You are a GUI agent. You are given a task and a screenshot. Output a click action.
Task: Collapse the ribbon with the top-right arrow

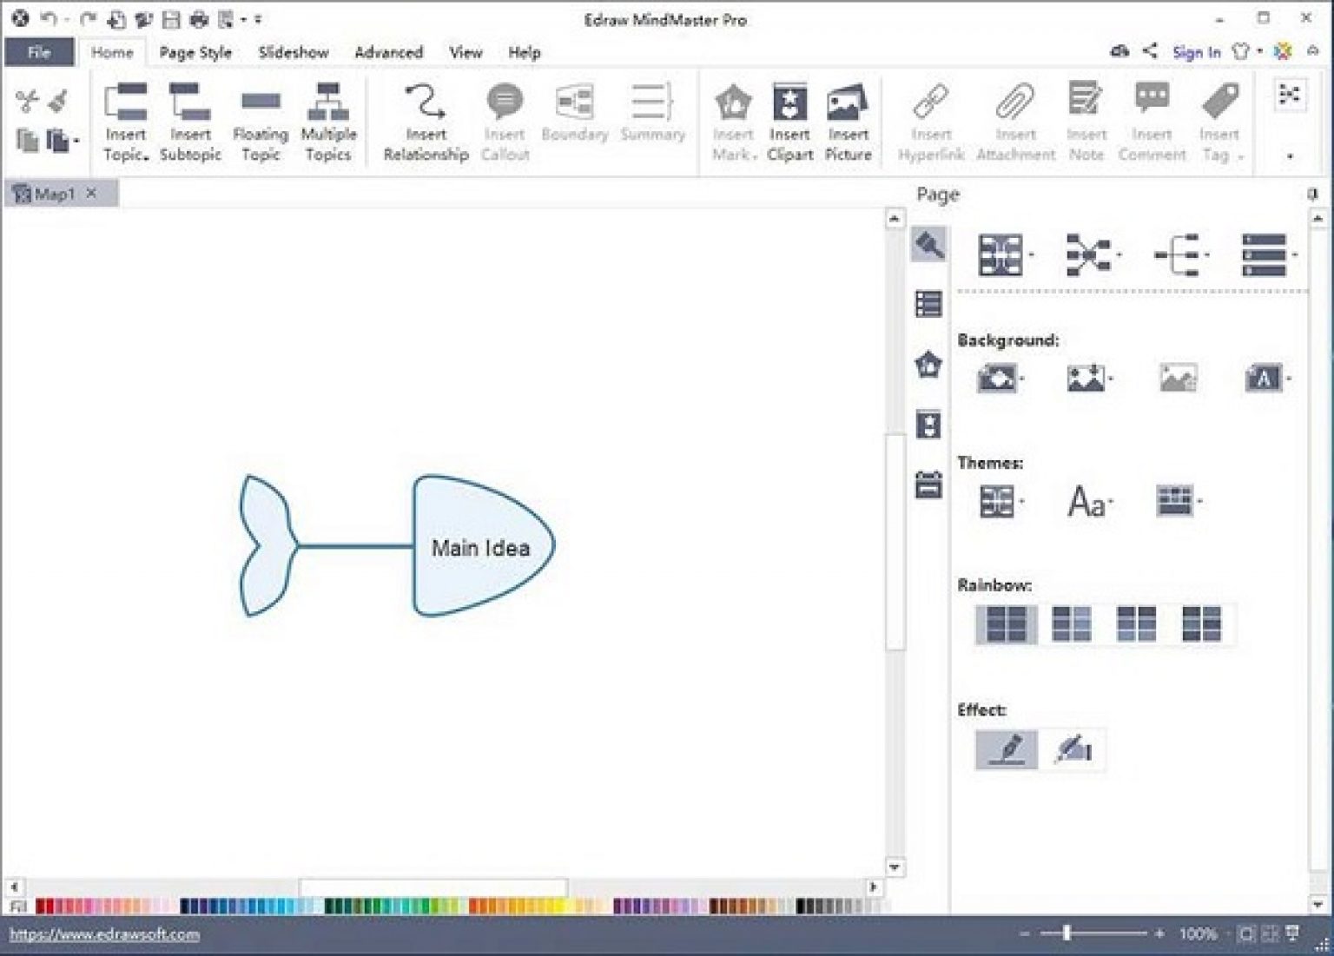(1312, 52)
